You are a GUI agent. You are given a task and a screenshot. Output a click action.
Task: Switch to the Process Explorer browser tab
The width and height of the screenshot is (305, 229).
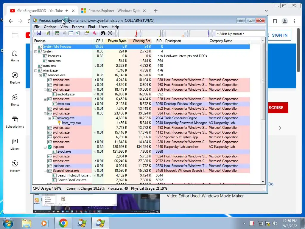114,11
